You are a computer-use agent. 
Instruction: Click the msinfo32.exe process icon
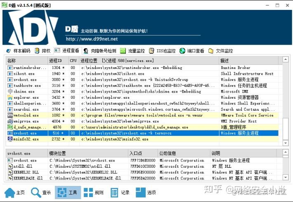point(10,139)
